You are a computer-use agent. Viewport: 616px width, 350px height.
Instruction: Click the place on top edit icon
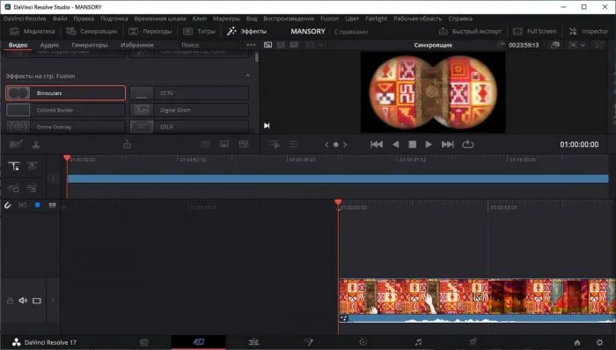tap(244, 144)
